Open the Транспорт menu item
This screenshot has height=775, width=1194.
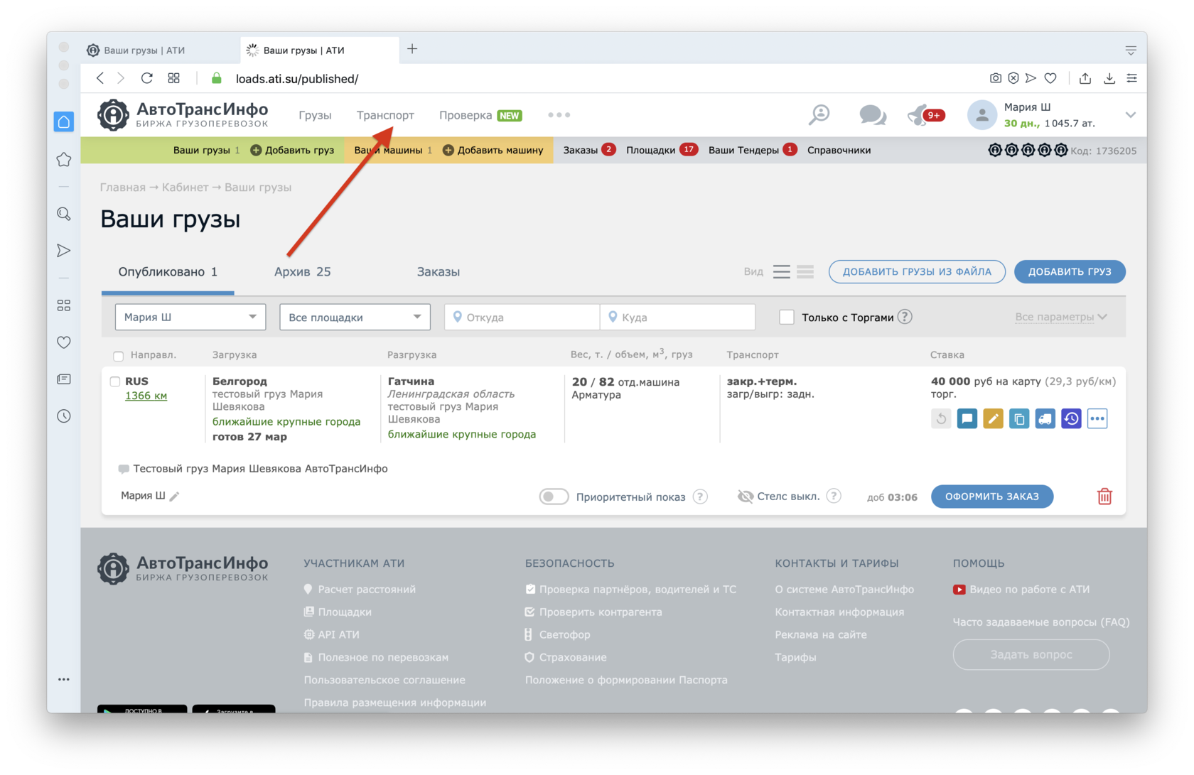(x=385, y=115)
